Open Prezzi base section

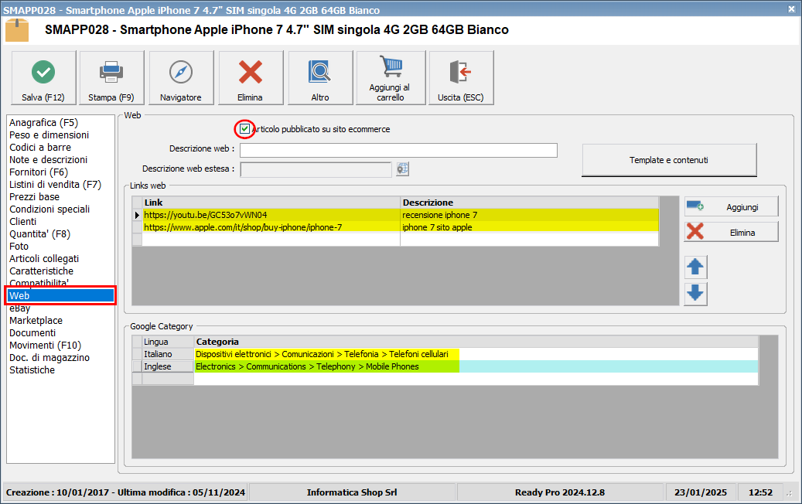pos(34,197)
